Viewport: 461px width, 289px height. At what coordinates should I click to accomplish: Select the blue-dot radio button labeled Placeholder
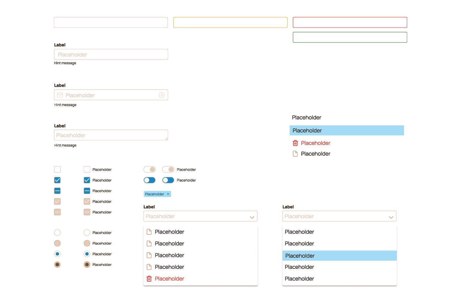[x=87, y=254]
